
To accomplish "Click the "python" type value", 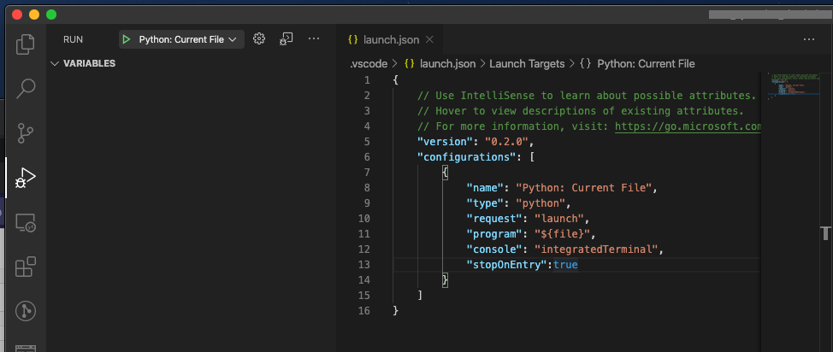I will click(x=539, y=203).
